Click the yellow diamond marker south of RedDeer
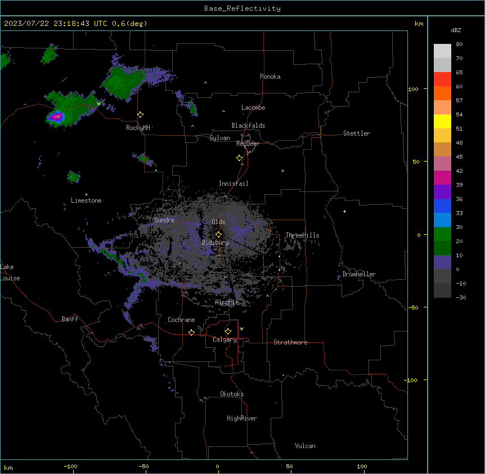Screen dimensions: 485x474 click(x=240, y=158)
